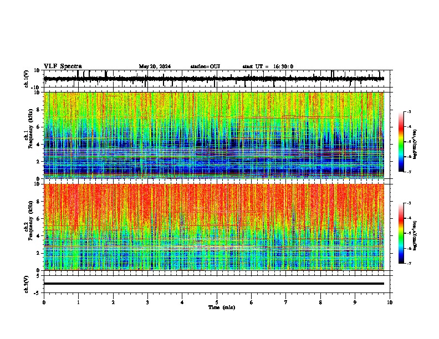Click time axis tick label "0"

point(44,302)
